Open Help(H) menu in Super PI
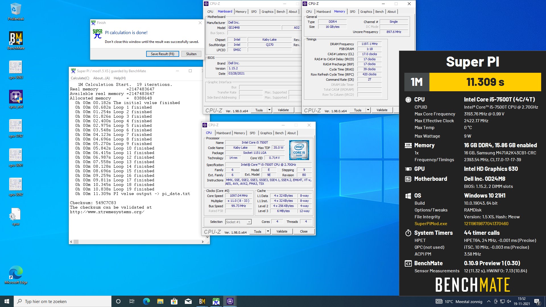 pyautogui.click(x=119, y=78)
